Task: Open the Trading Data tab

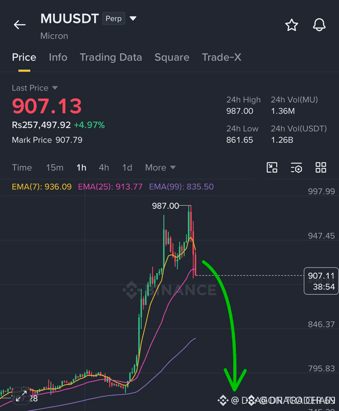Action: pos(111,57)
